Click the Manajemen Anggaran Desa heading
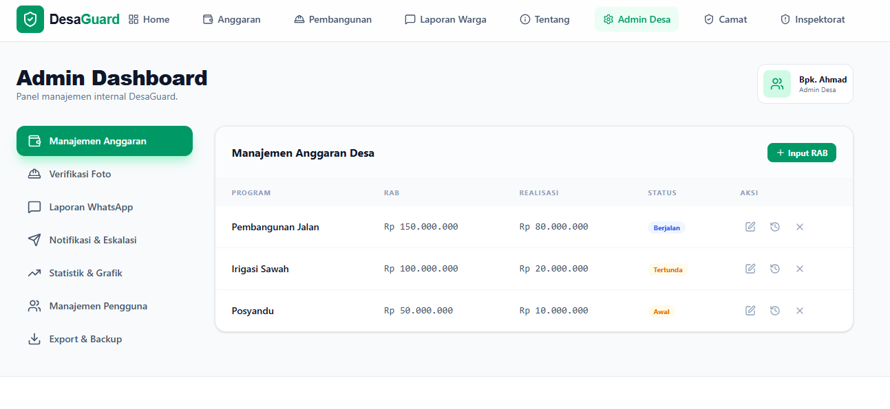890x409 pixels. click(303, 153)
